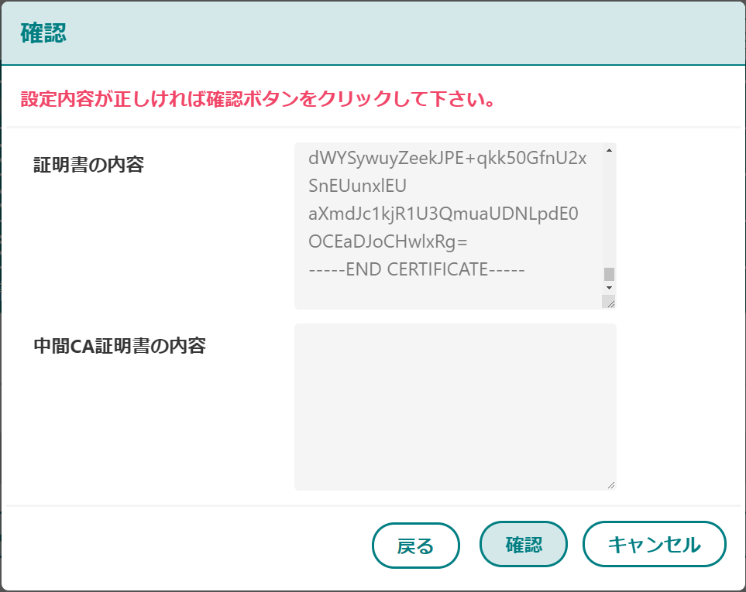Confirm with the 確認 button
This screenshot has height=592, width=746.
click(524, 545)
